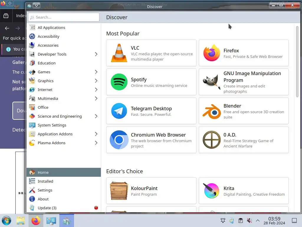
Task: Switch to system settings taskbar app
Action: (51, 220)
